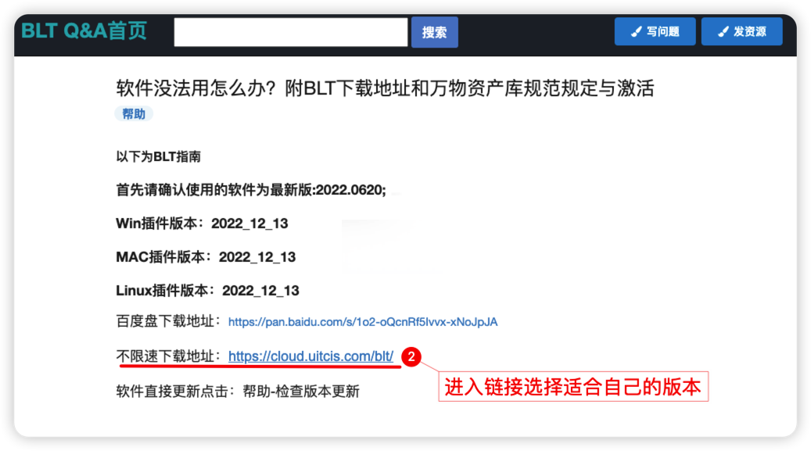The height and width of the screenshot is (451, 811).
Task: Open the cloud.uitcis.com/blt link
Action: coord(310,356)
